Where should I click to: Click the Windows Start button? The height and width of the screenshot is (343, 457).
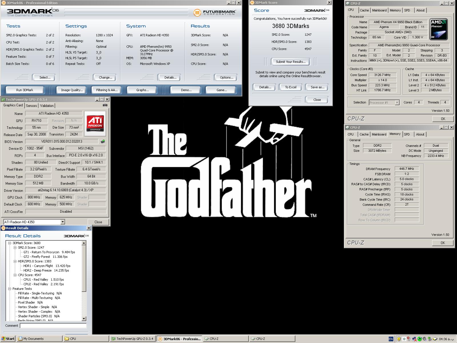pos(8,339)
